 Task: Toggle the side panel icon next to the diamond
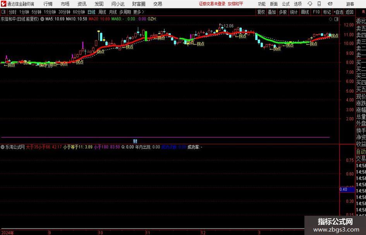click(x=336, y=19)
